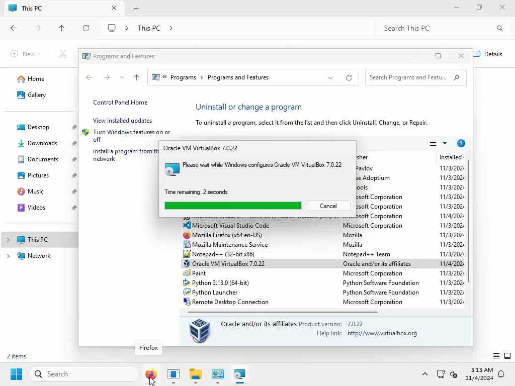This screenshot has height=386, width=515.
Task: Open View installed updates link
Action: pyautogui.click(x=122, y=121)
